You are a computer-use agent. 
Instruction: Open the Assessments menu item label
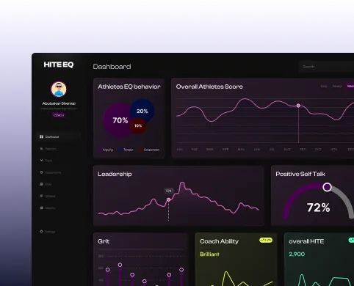(53, 172)
